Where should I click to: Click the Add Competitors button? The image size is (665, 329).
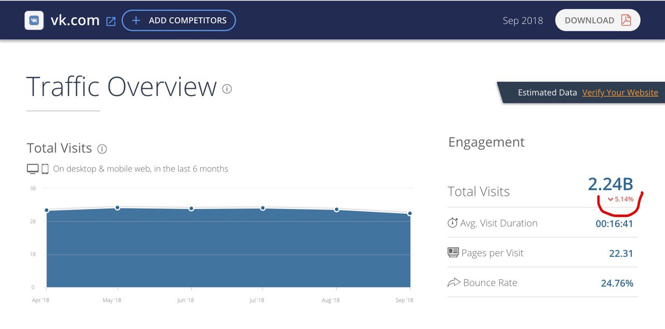[x=179, y=20]
